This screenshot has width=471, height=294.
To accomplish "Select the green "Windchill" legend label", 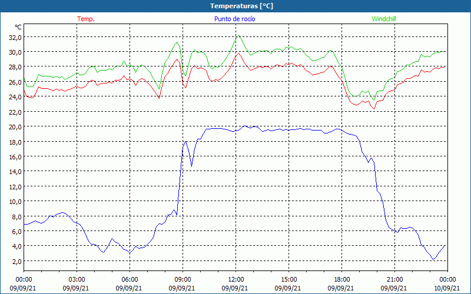I will click(x=384, y=19).
